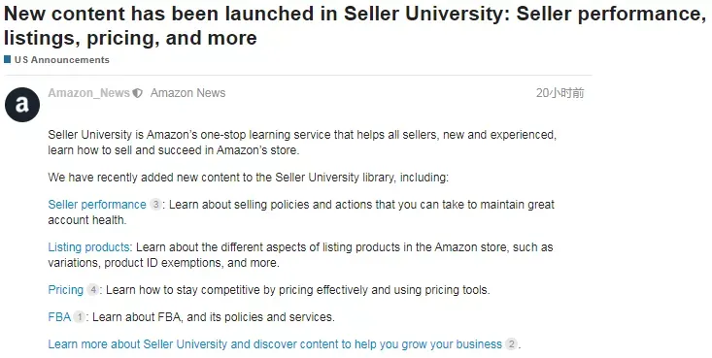Click the paragraph describing Seller University service
This screenshot has width=712, height=358.
tap(302, 143)
